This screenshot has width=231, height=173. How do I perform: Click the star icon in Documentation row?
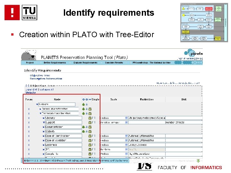point(87,127)
